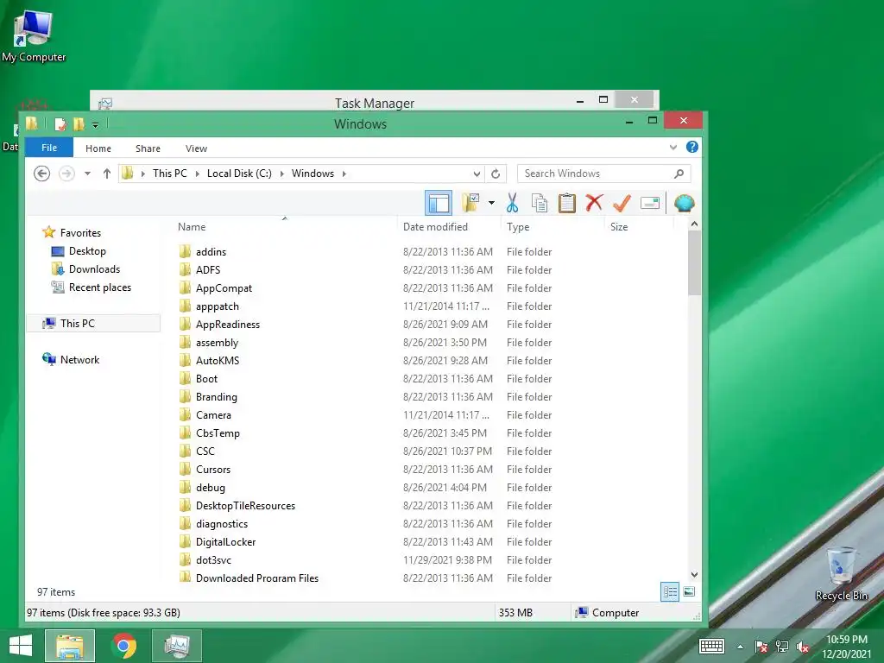Sort by Date modified column header
Image resolution: width=884 pixels, height=663 pixels.
(449, 227)
